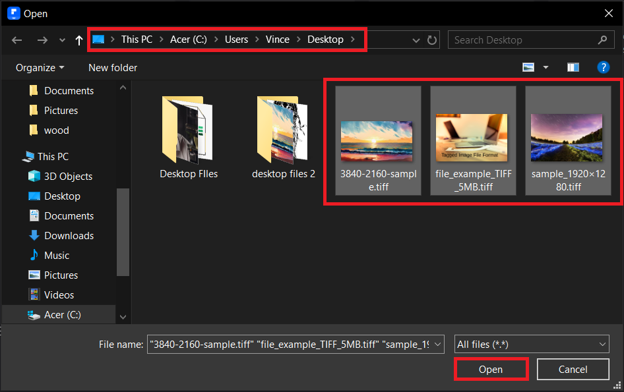Click the Search magnifier icon in search box
Viewport: 624px width, 392px height.
[602, 40]
